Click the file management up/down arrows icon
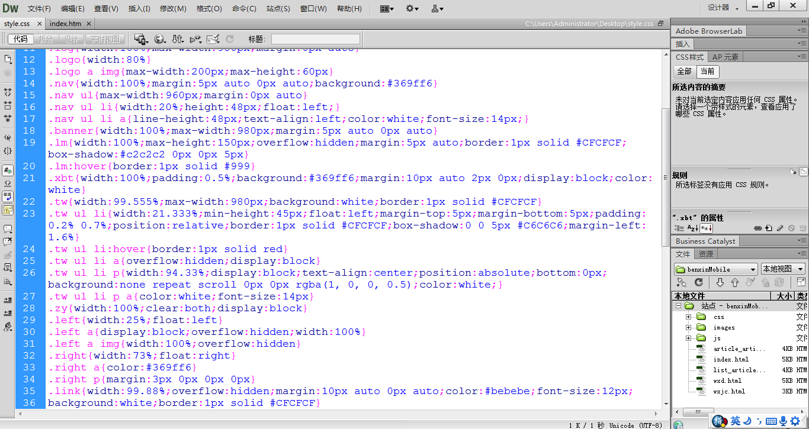This screenshot has height=429, width=809. [177, 39]
